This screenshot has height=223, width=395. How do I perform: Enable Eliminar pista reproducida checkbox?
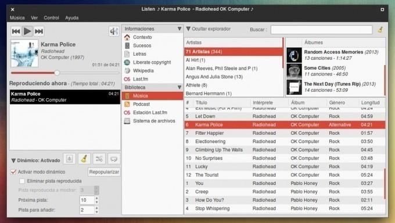tap(22, 181)
